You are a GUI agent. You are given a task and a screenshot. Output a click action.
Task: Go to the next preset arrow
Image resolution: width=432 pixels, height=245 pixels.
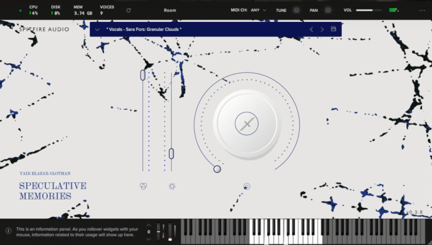click(x=322, y=29)
